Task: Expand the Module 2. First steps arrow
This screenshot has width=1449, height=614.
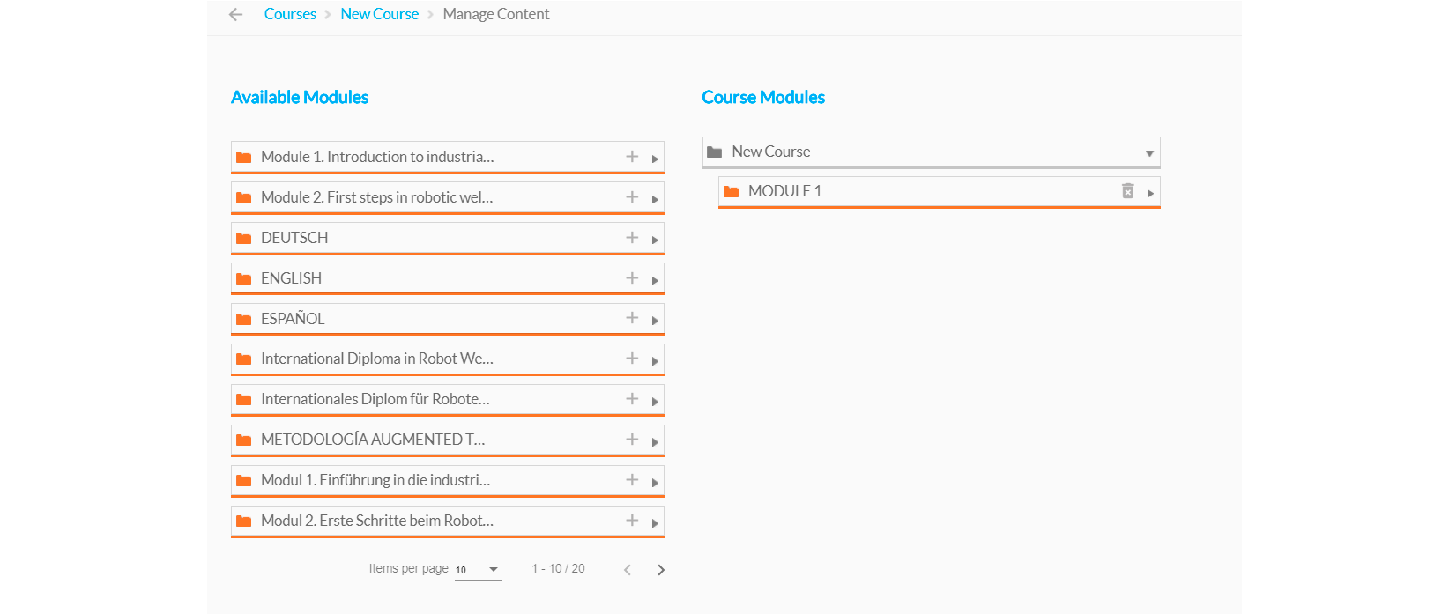Action: [x=655, y=199]
